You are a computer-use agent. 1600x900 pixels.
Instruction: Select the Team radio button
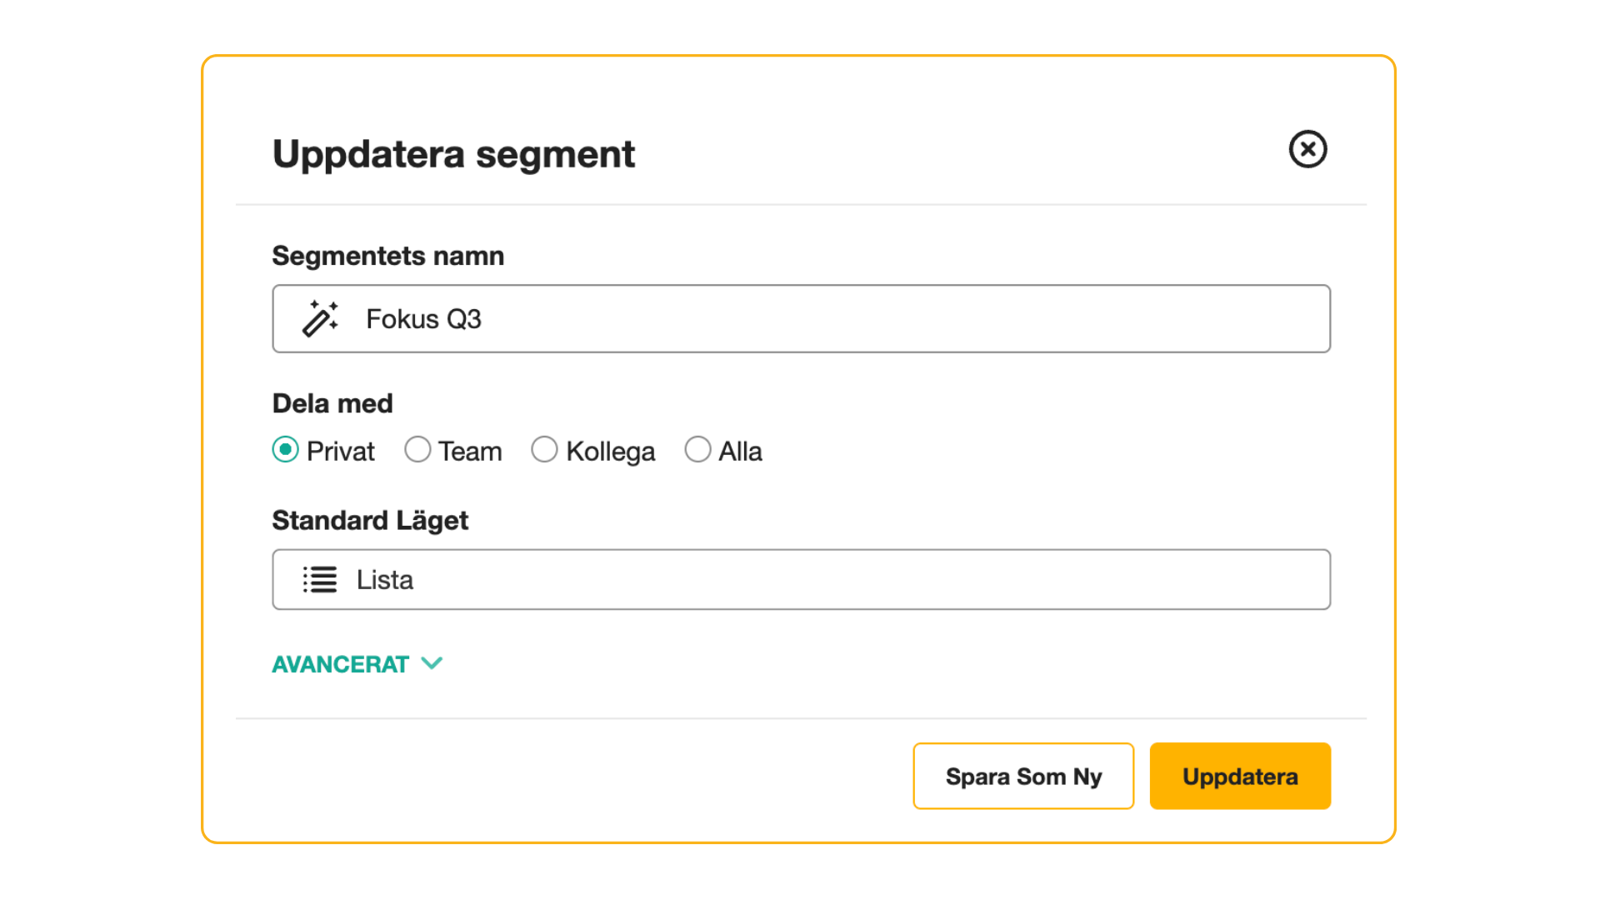point(417,450)
